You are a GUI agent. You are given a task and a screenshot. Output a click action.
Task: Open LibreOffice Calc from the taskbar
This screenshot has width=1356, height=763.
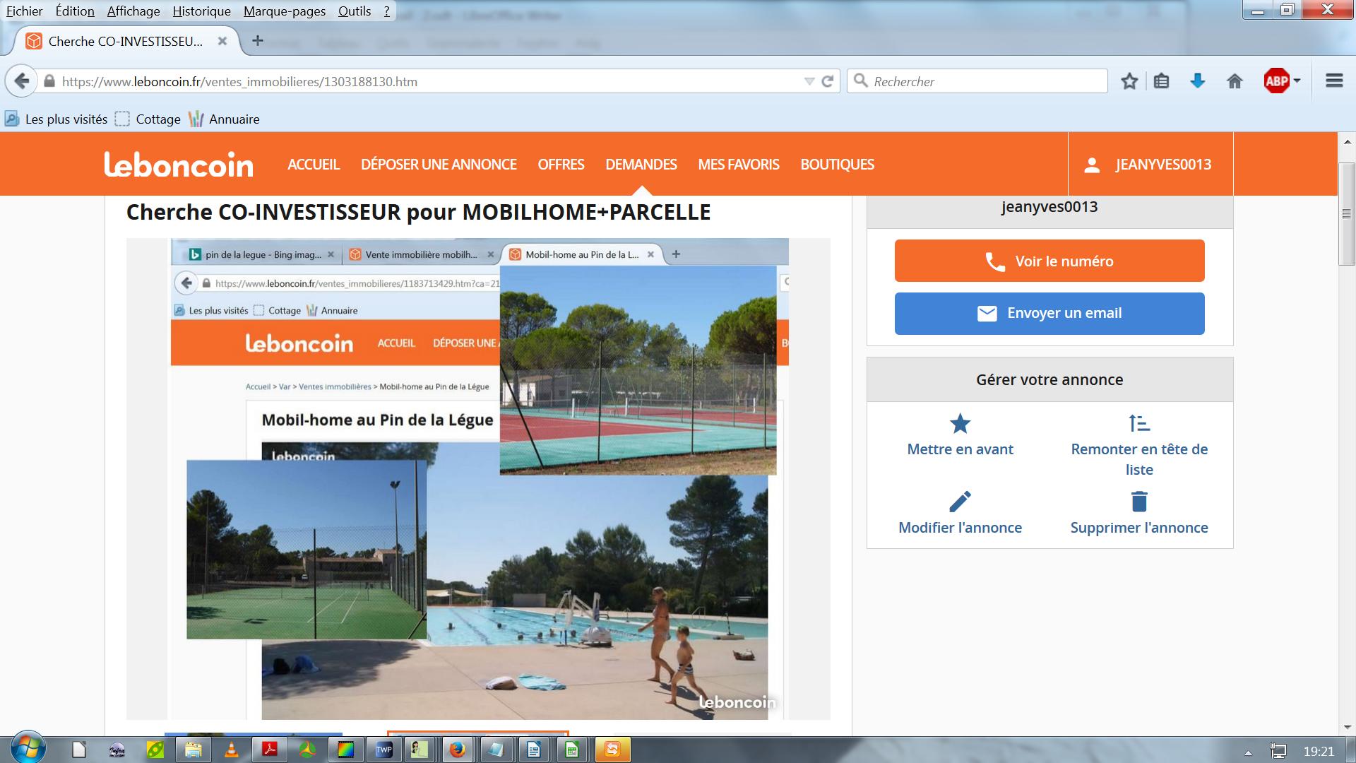[x=572, y=750]
